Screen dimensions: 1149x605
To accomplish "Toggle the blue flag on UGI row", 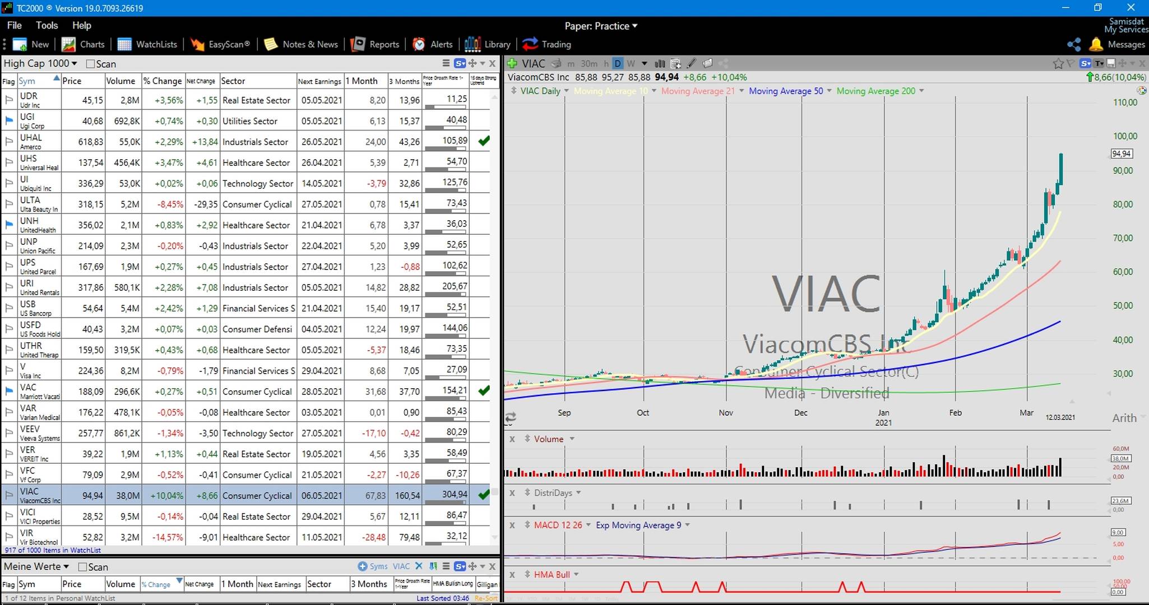I will 9,120.
